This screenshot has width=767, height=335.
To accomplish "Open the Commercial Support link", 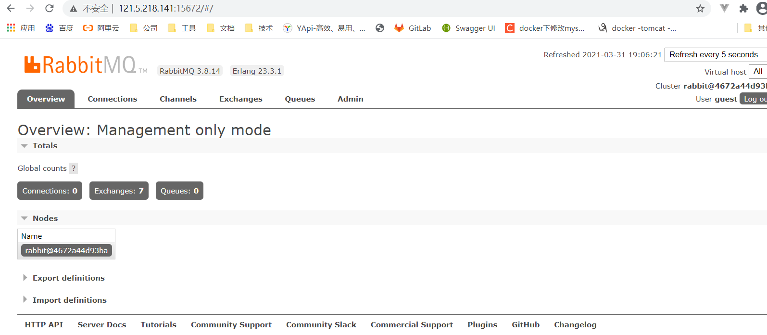I will [x=412, y=324].
